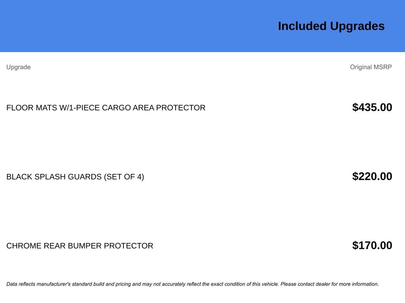Image resolution: width=405 pixels, height=303 pixels.
Task: Select the $170.00 bumper protector price
Action: (x=372, y=245)
